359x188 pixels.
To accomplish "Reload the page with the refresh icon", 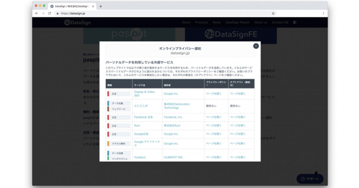I will [50, 14].
